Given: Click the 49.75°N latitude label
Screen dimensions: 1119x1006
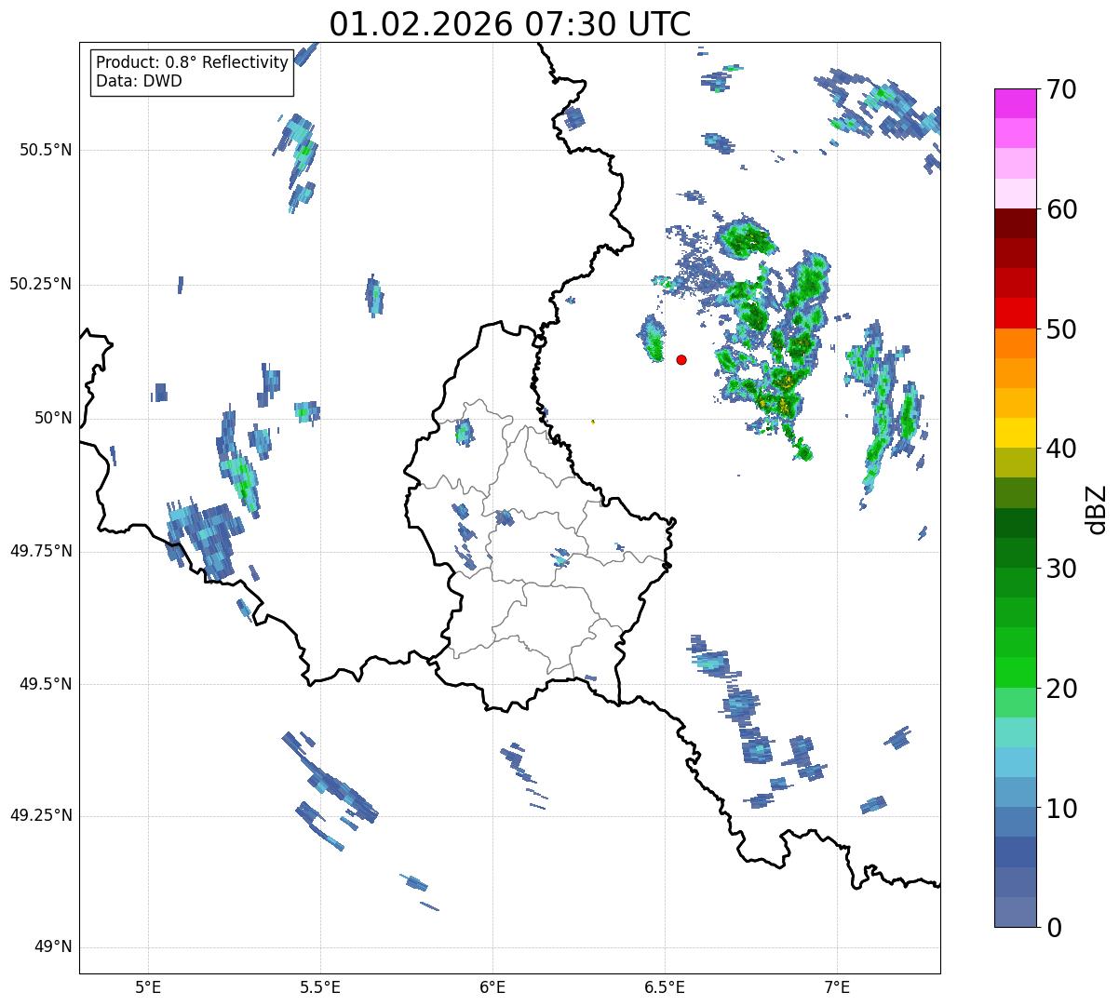Looking at the screenshot, I should [41, 551].
